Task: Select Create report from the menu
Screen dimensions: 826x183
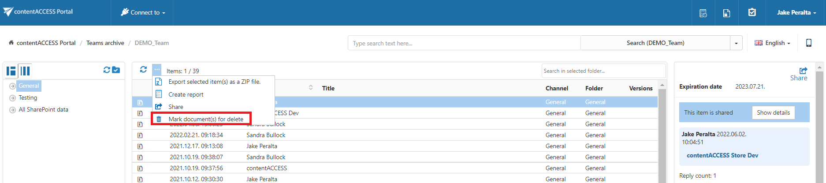Action: coord(186,94)
